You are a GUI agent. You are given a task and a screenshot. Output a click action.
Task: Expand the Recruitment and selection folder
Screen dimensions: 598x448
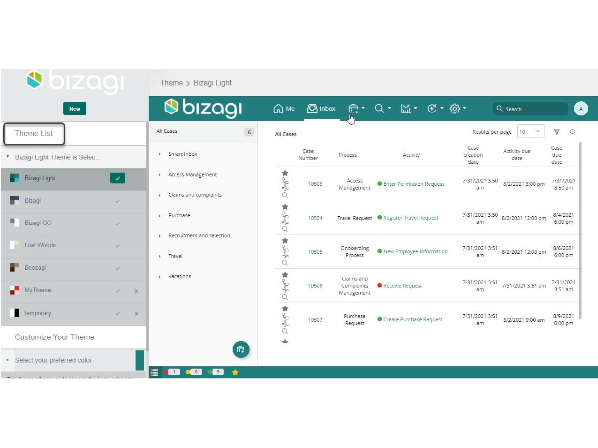pyautogui.click(x=160, y=236)
